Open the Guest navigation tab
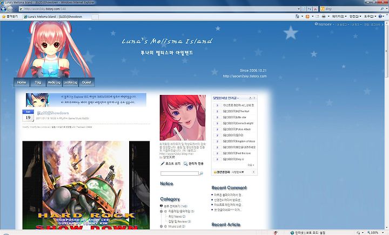This screenshot has height=235, width=389. coord(86,82)
